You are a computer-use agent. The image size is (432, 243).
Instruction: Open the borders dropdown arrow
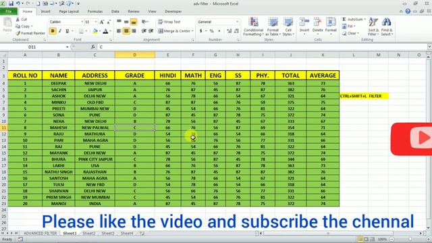coord(86,31)
